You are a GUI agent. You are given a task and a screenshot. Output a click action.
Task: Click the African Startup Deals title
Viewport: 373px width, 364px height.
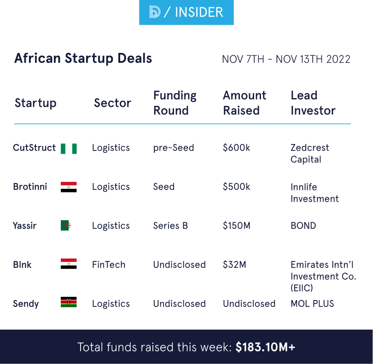click(x=83, y=58)
